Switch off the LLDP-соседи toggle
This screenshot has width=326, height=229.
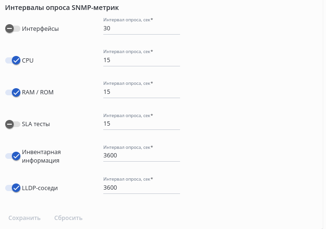click(x=13, y=188)
